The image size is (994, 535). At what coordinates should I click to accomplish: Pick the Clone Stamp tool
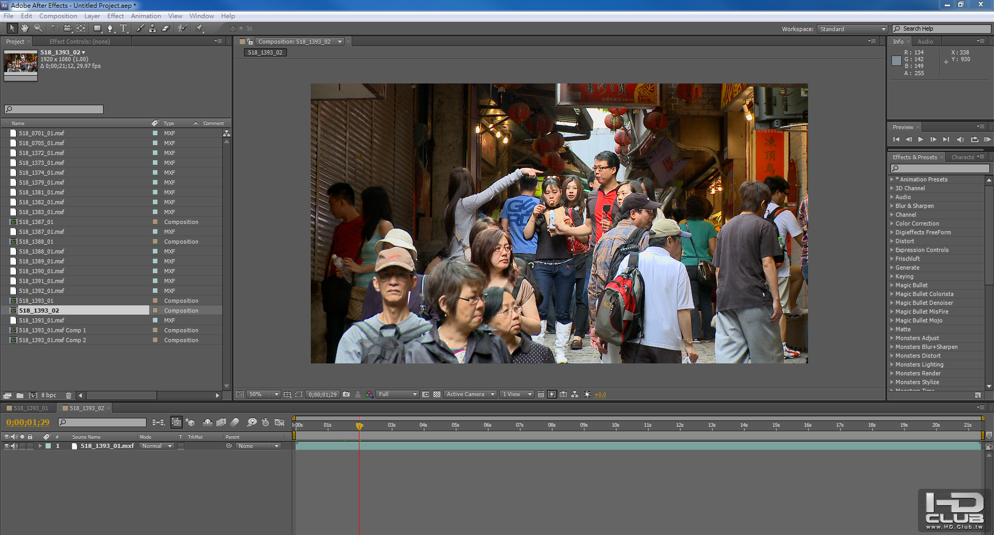(152, 29)
